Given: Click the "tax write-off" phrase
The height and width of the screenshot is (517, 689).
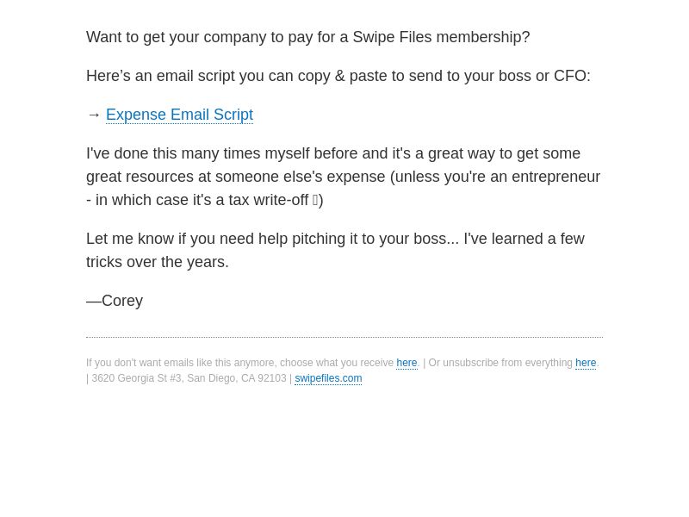Looking at the screenshot, I should 268,200.
